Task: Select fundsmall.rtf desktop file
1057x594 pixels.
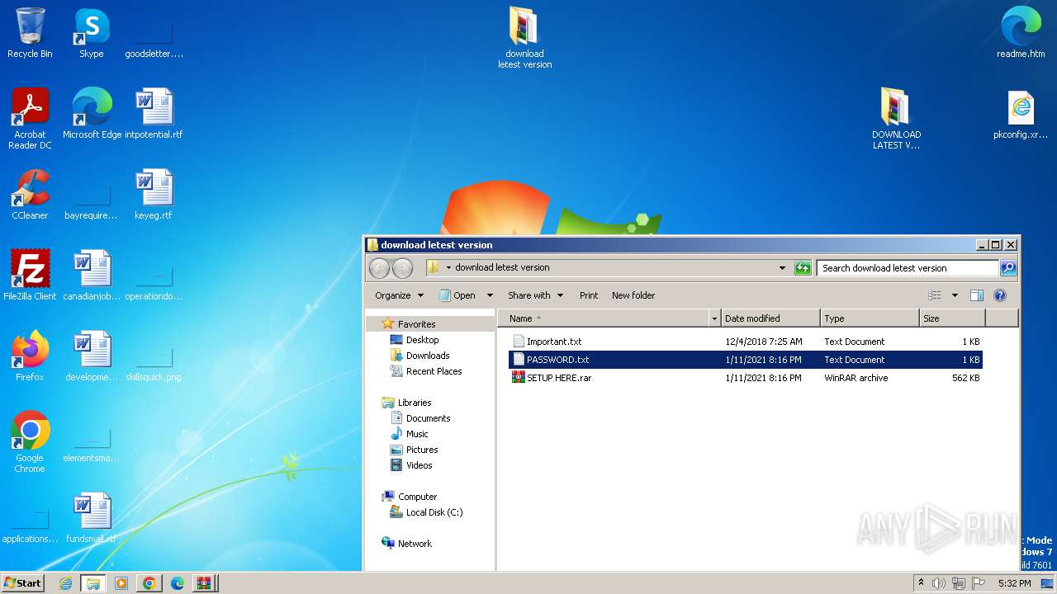Action: pyautogui.click(x=92, y=519)
